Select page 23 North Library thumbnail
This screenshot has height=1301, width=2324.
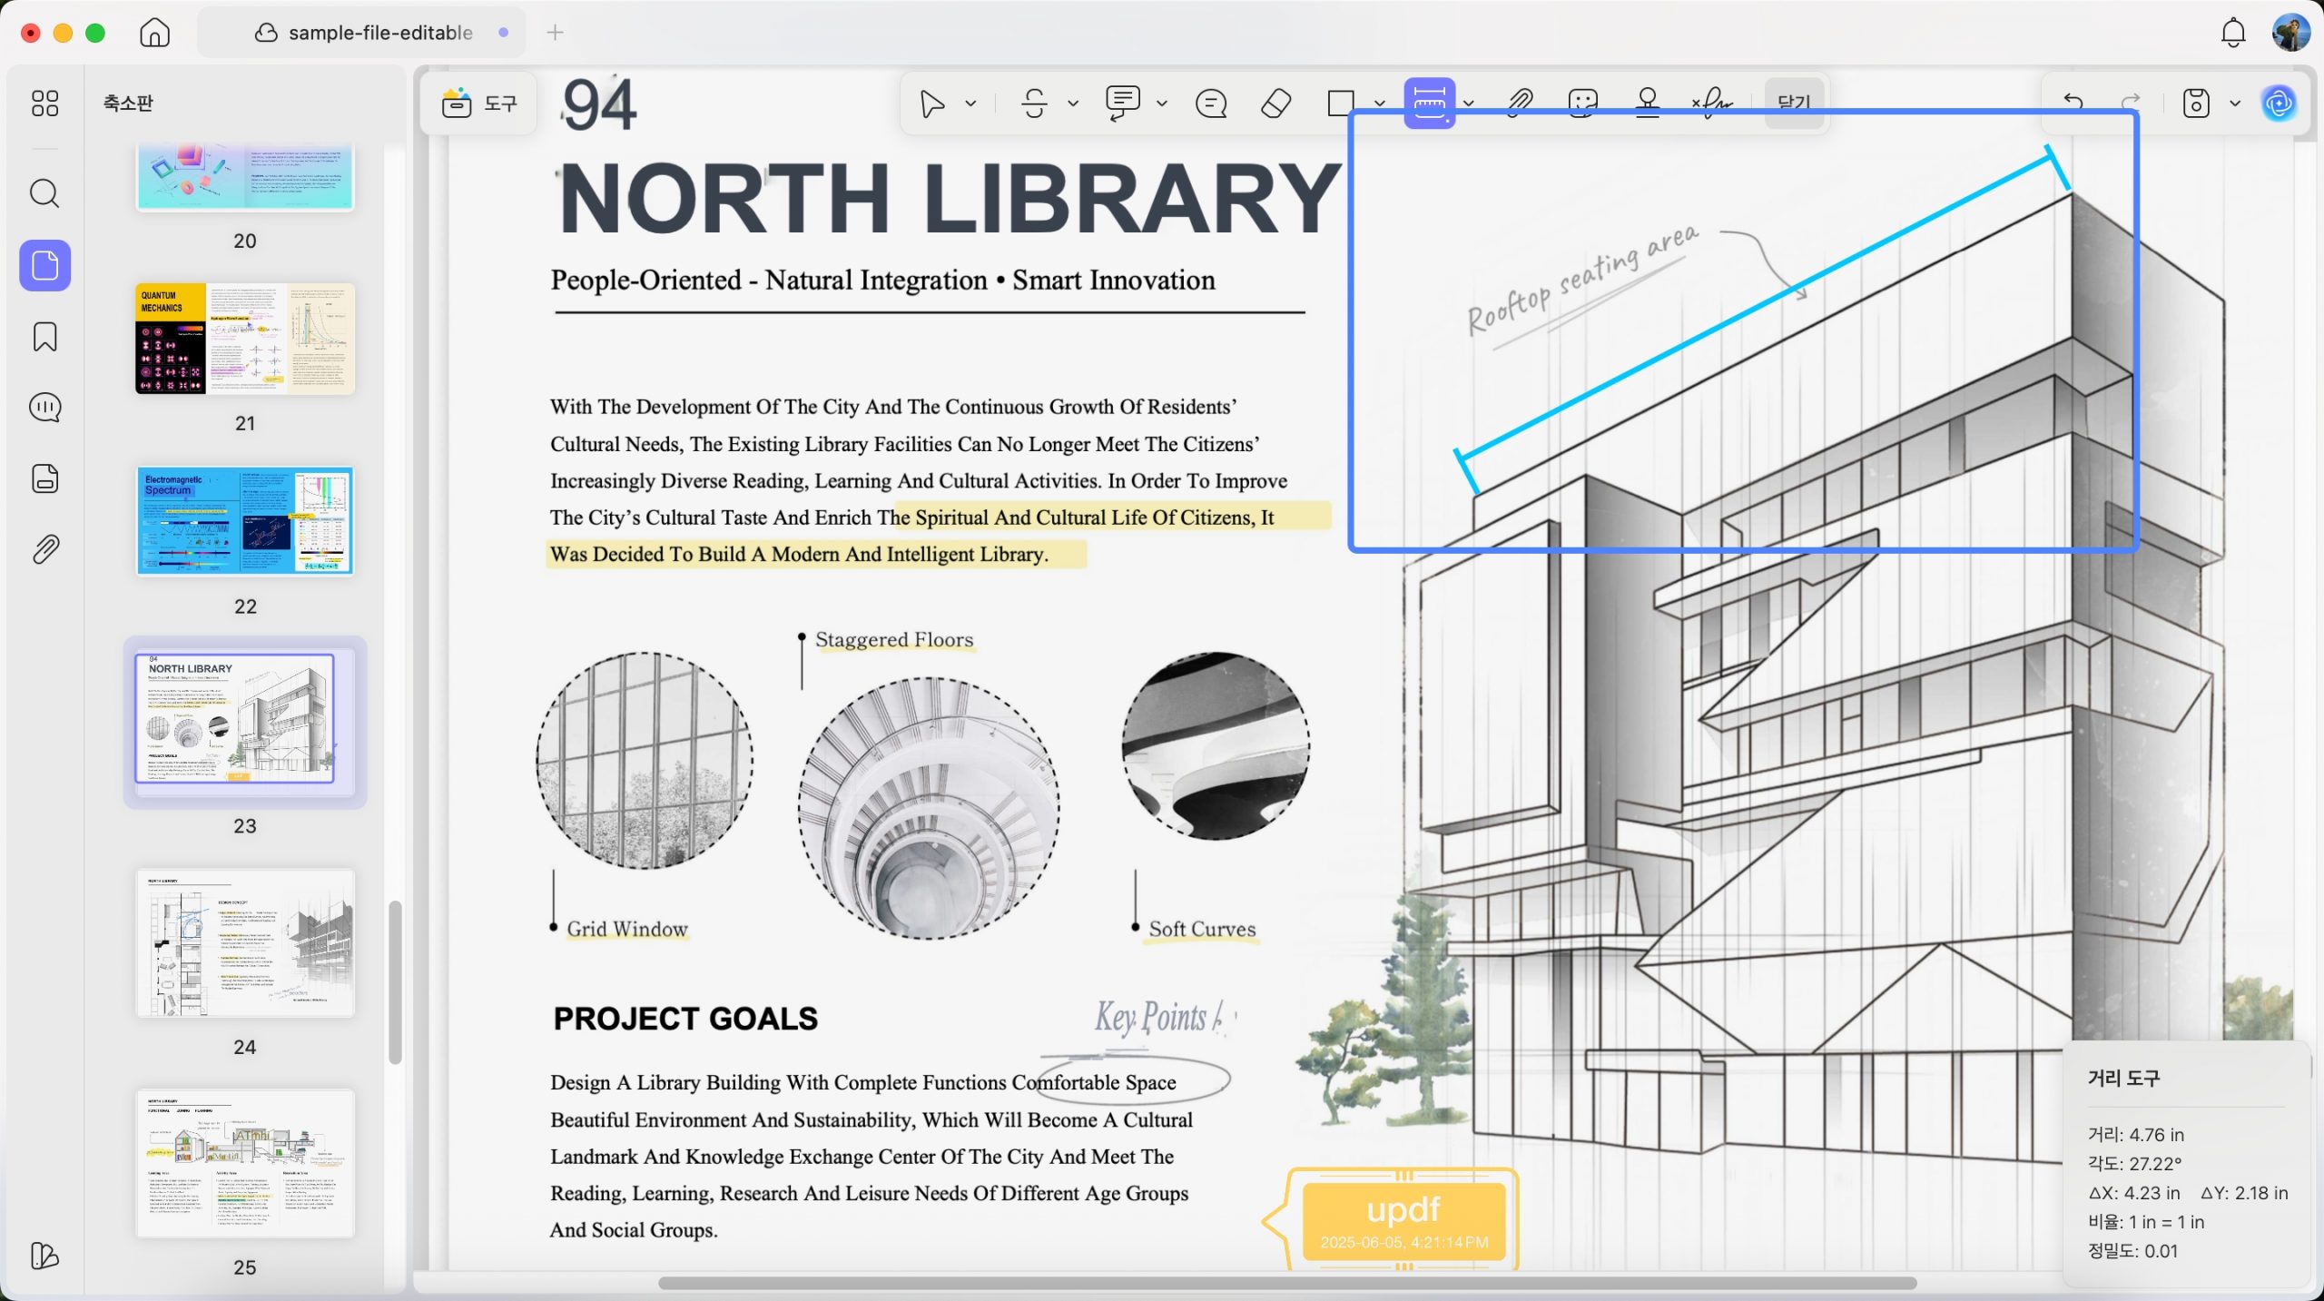(245, 722)
